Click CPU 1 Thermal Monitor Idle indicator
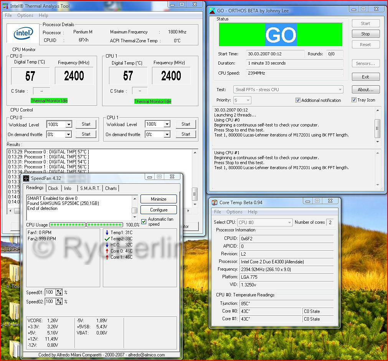The width and height of the screenshot is (388, 361). (153, 101)
